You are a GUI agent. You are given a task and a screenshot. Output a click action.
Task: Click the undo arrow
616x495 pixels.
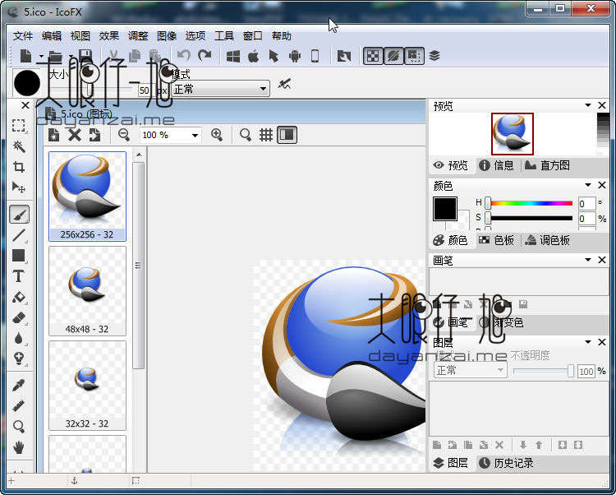(x=184, y=56)
